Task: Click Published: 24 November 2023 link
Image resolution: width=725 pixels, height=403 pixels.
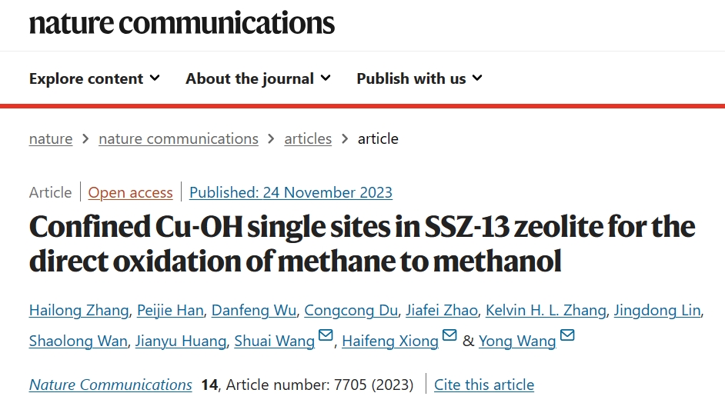Action: pos(291,192)
